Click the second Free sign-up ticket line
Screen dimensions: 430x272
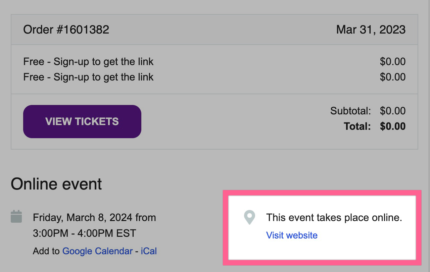click(x=88, y=77)
